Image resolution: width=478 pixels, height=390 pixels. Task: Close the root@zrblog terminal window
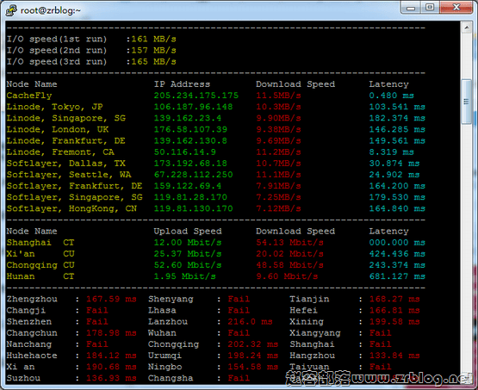point(456,8)
